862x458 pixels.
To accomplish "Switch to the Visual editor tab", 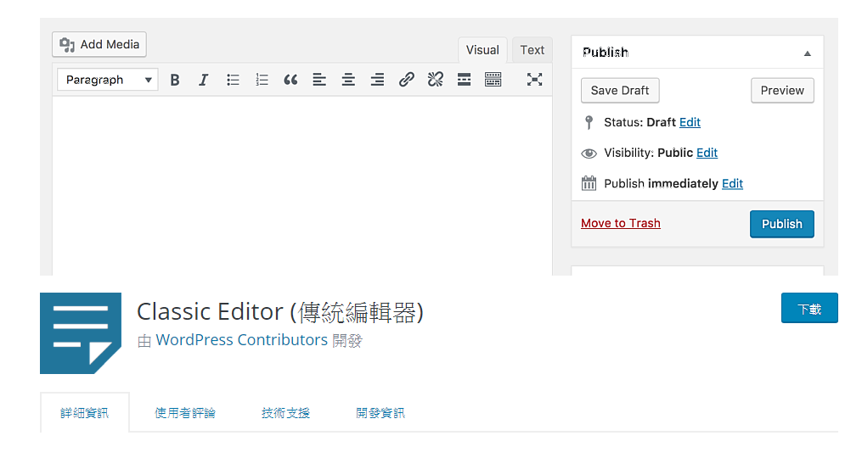I will [x=482, y=50].
